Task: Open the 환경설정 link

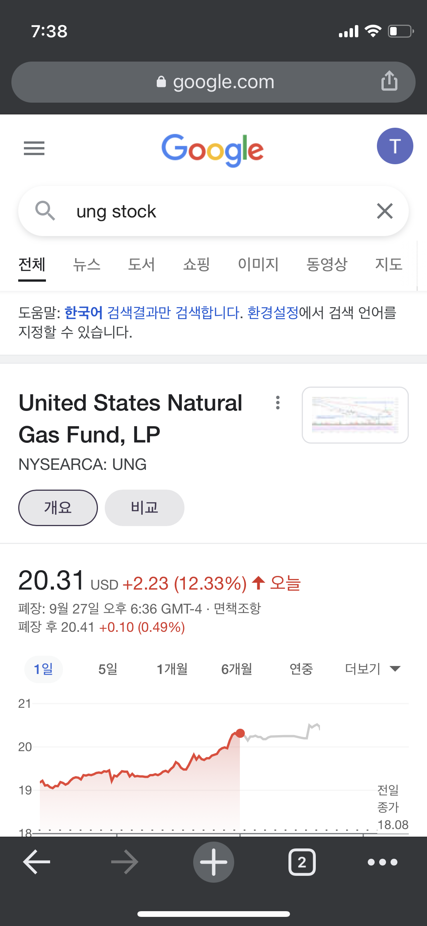Action: 273,313
